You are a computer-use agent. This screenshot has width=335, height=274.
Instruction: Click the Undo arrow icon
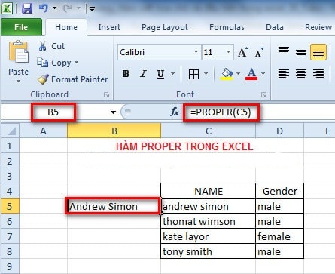click(x=44, y=8)
